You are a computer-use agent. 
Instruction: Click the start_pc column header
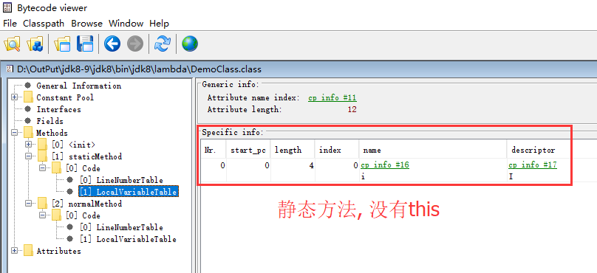click(248, 151)
